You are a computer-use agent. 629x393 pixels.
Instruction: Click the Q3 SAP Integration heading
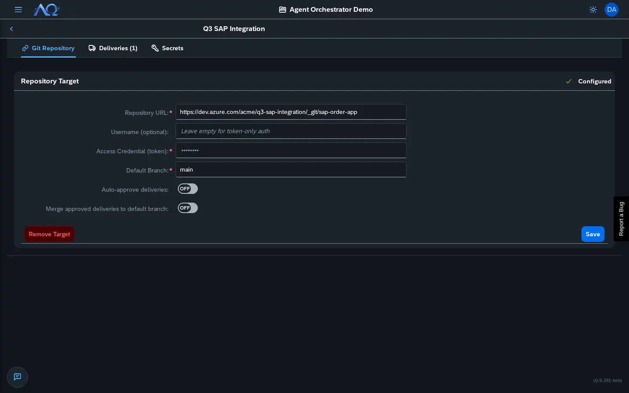pos(234,29)
